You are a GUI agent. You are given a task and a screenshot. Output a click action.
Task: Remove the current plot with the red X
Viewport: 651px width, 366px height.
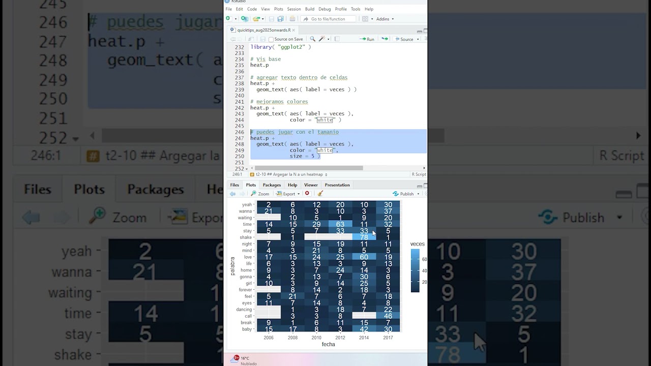pos(307,194)
